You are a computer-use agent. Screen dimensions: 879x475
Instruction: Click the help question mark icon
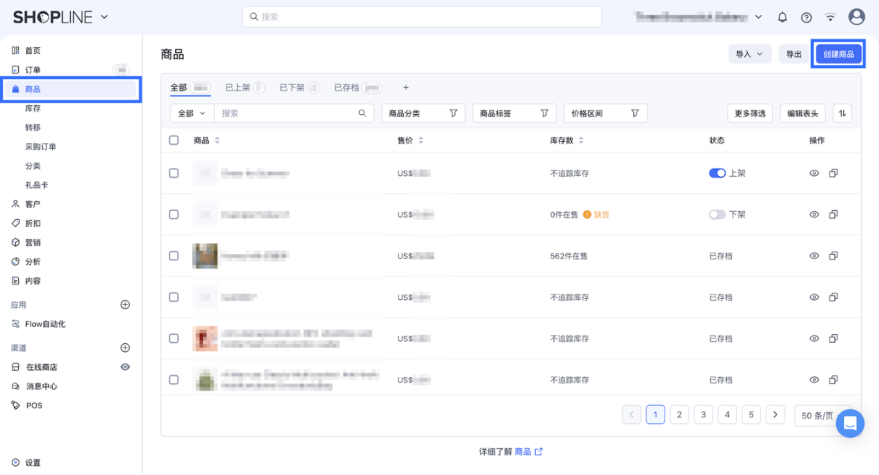806,18
